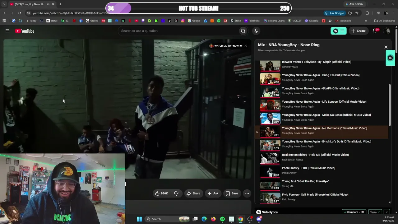
Task: Like the video with 936K likes
Action: coord(161,194)
